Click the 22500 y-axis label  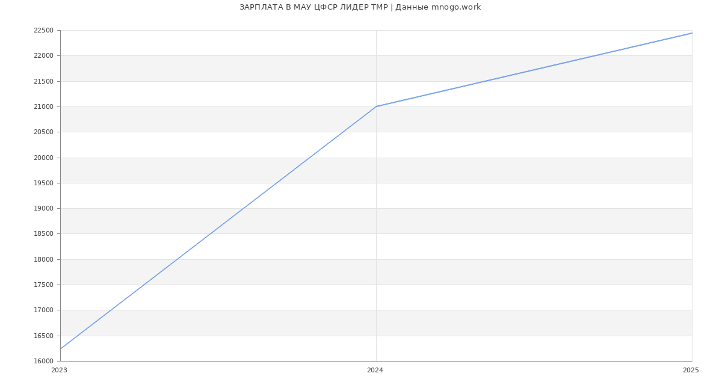[43, 31]
